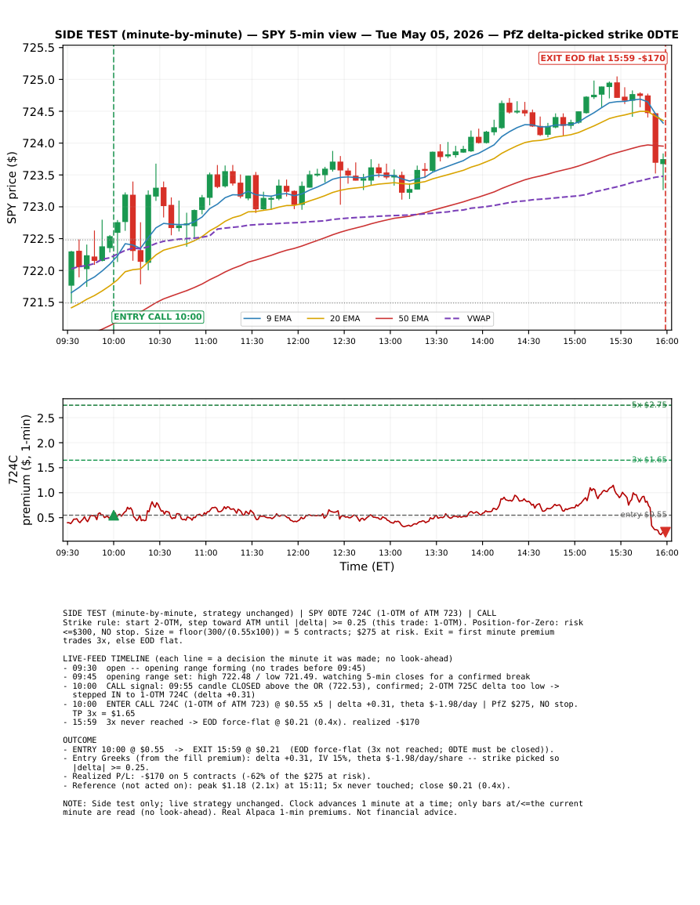Click the 2.5 tick on the premium axis
Viewport: 700px width, 905px height.
(46, 418)
